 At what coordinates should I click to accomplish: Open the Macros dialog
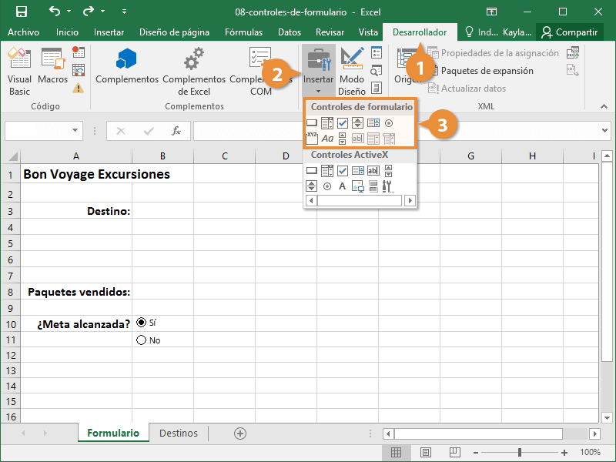(52, 67)
